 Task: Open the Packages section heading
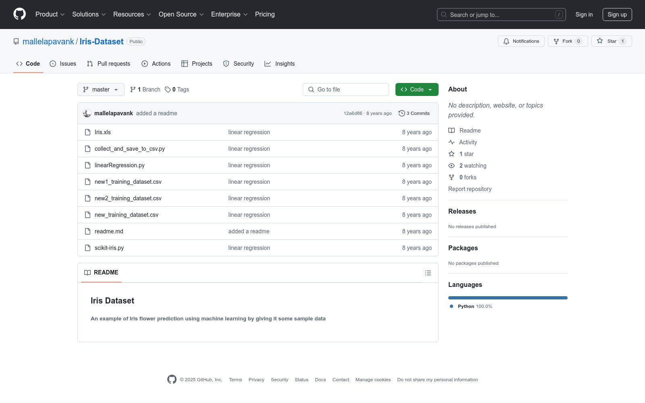tap(463, 248)
